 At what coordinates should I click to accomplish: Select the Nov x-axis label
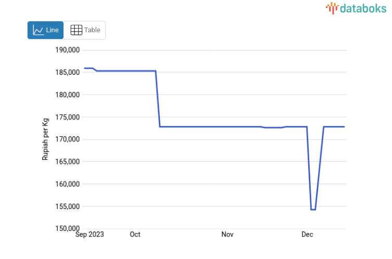(x=227, y=235)
